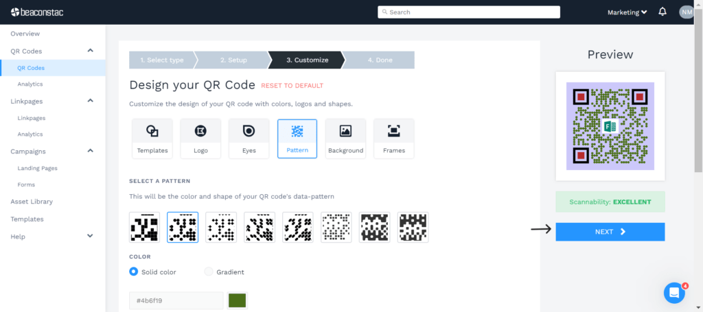Click the page vertical scrollbar
The height and width of the screenshot is (312, 703).
698,90
